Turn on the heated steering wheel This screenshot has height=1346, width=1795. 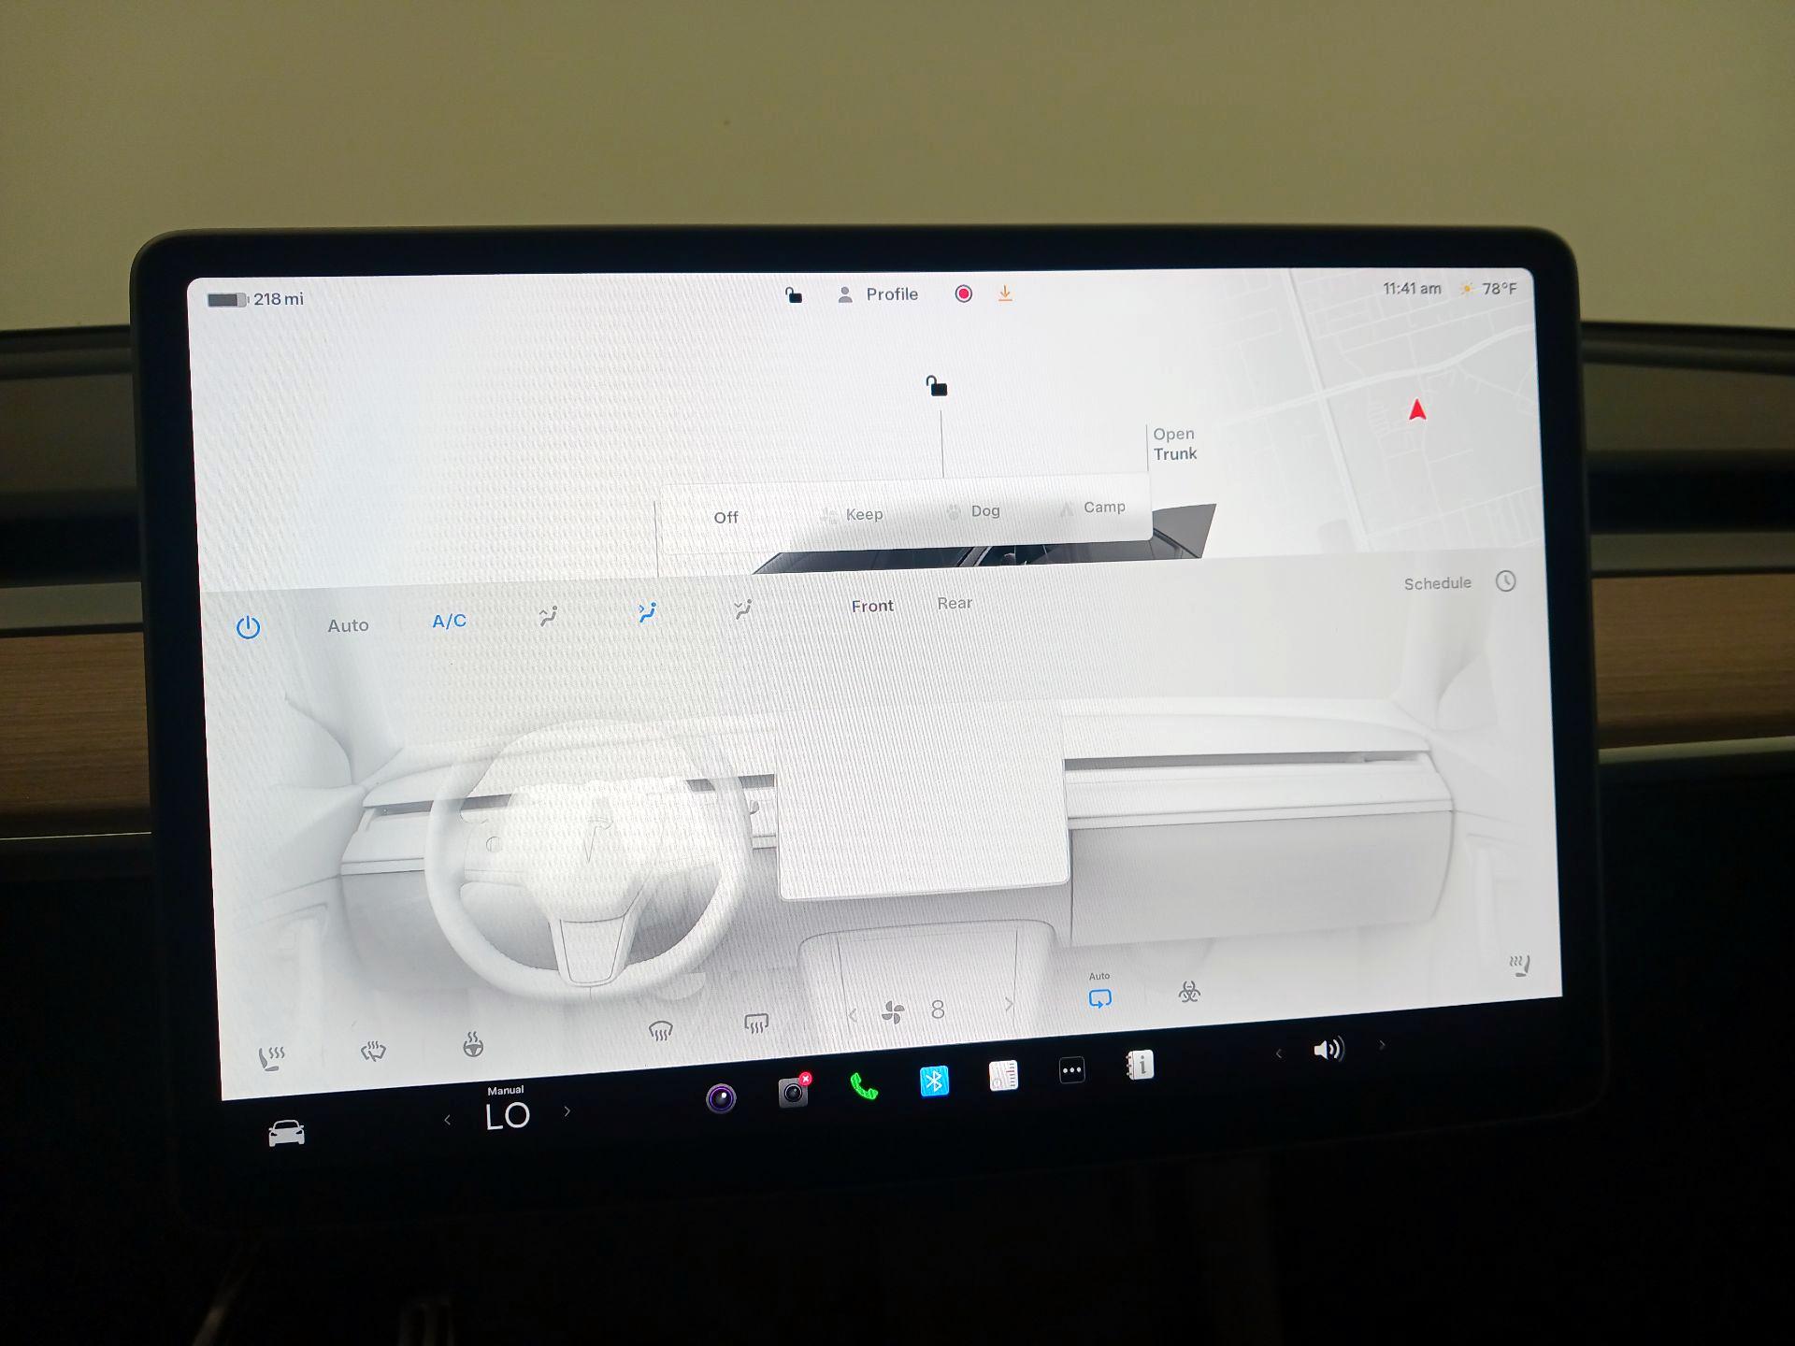(x=473, y=1044)
